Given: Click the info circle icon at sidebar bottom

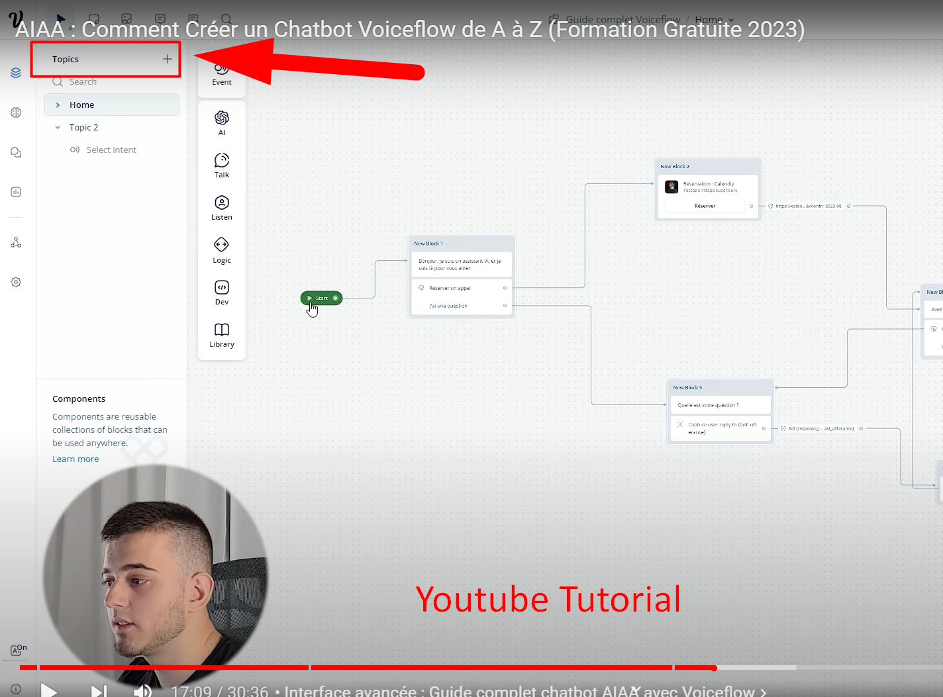Looking at the screenshot, I should click(x=16, y=689).
